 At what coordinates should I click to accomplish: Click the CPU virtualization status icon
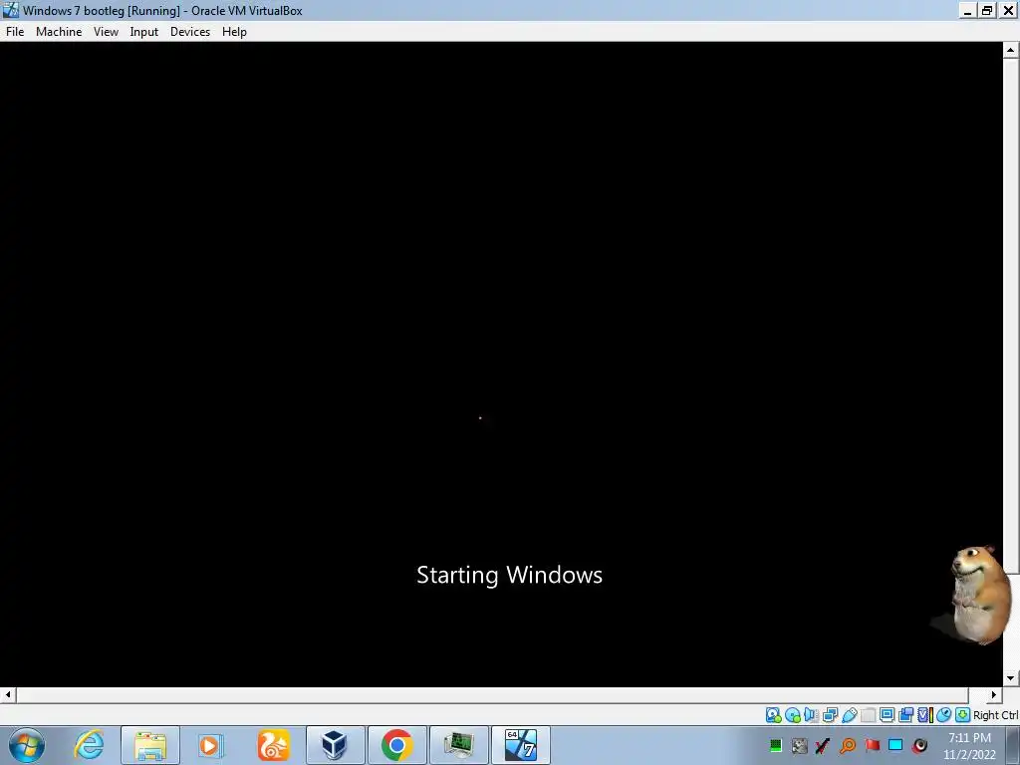(x=925, y=715)
